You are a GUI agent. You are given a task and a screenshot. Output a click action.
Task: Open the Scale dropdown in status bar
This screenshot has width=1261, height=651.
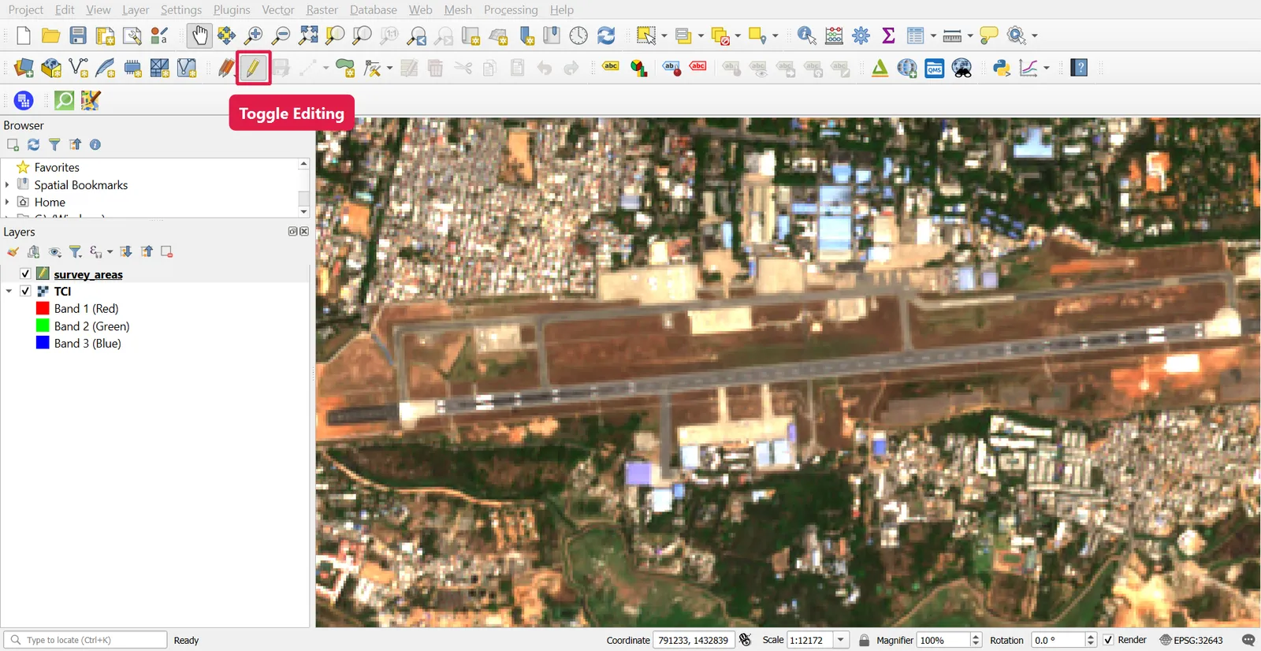tap(841, 640)
